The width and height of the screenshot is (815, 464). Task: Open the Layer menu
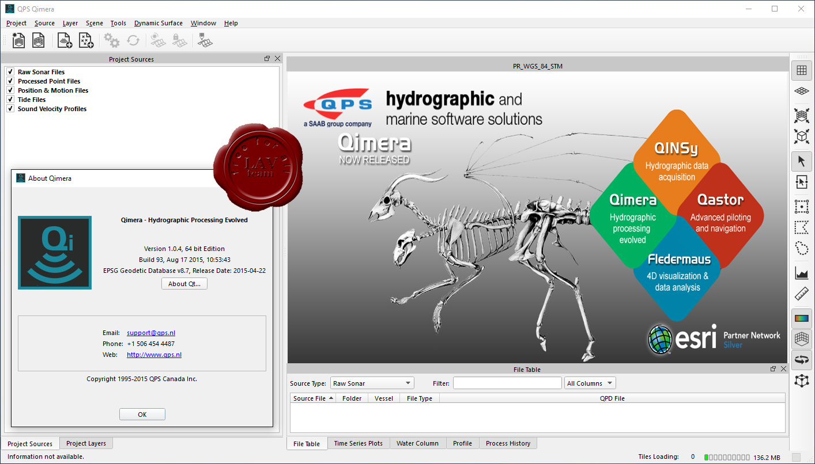70,23
